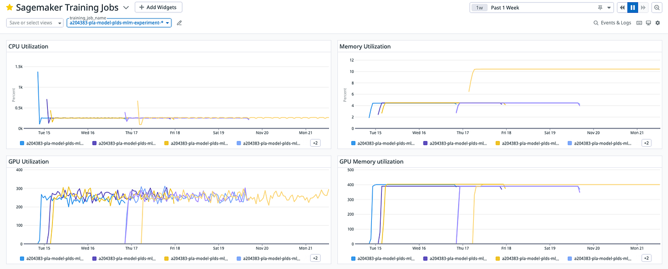Expand the training_job_name filter dropdown

point(119,22)
